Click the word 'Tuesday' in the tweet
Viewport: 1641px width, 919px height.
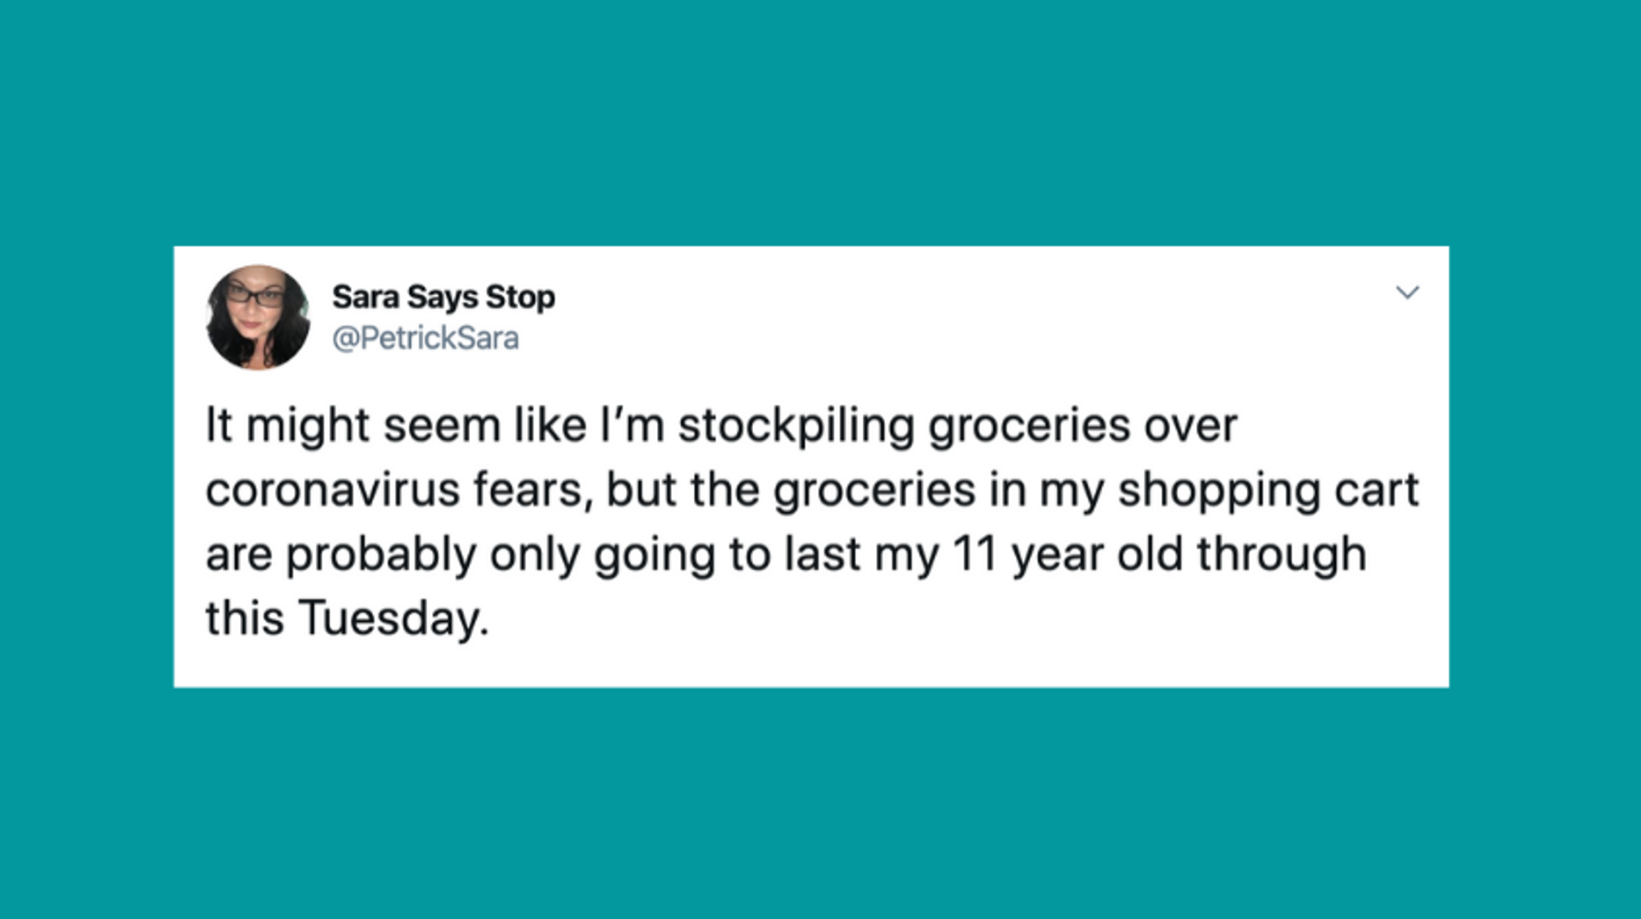point(391,618)
